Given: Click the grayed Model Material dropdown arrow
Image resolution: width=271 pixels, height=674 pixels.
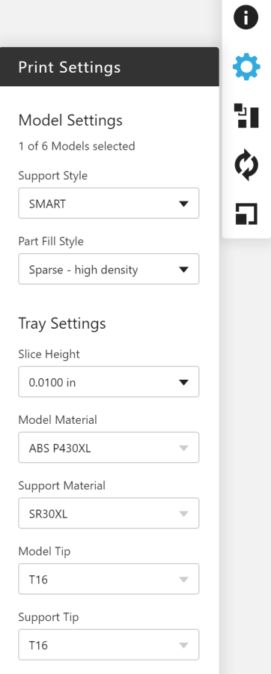Looking at the screenshot, I should [184, 448].
